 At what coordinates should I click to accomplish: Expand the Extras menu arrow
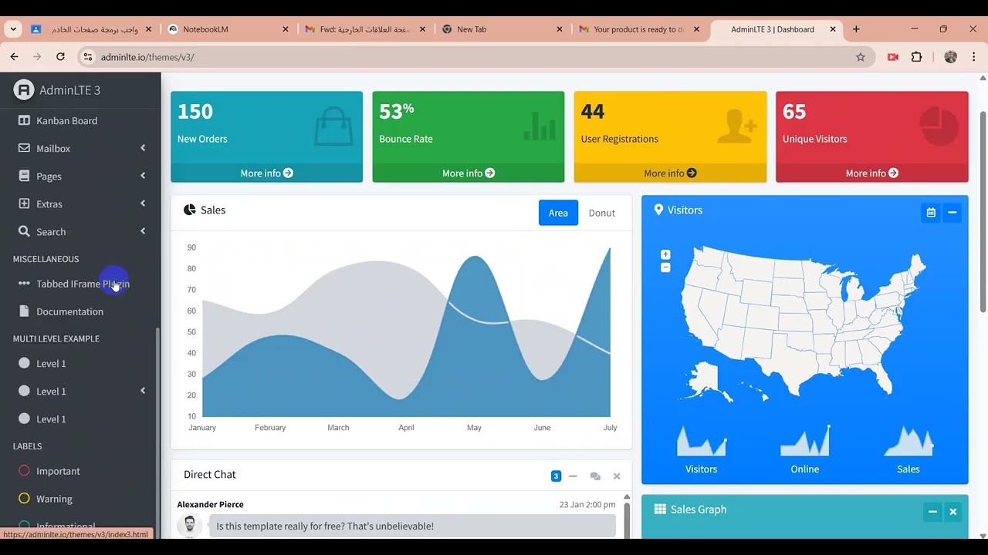tap(143, 203)
